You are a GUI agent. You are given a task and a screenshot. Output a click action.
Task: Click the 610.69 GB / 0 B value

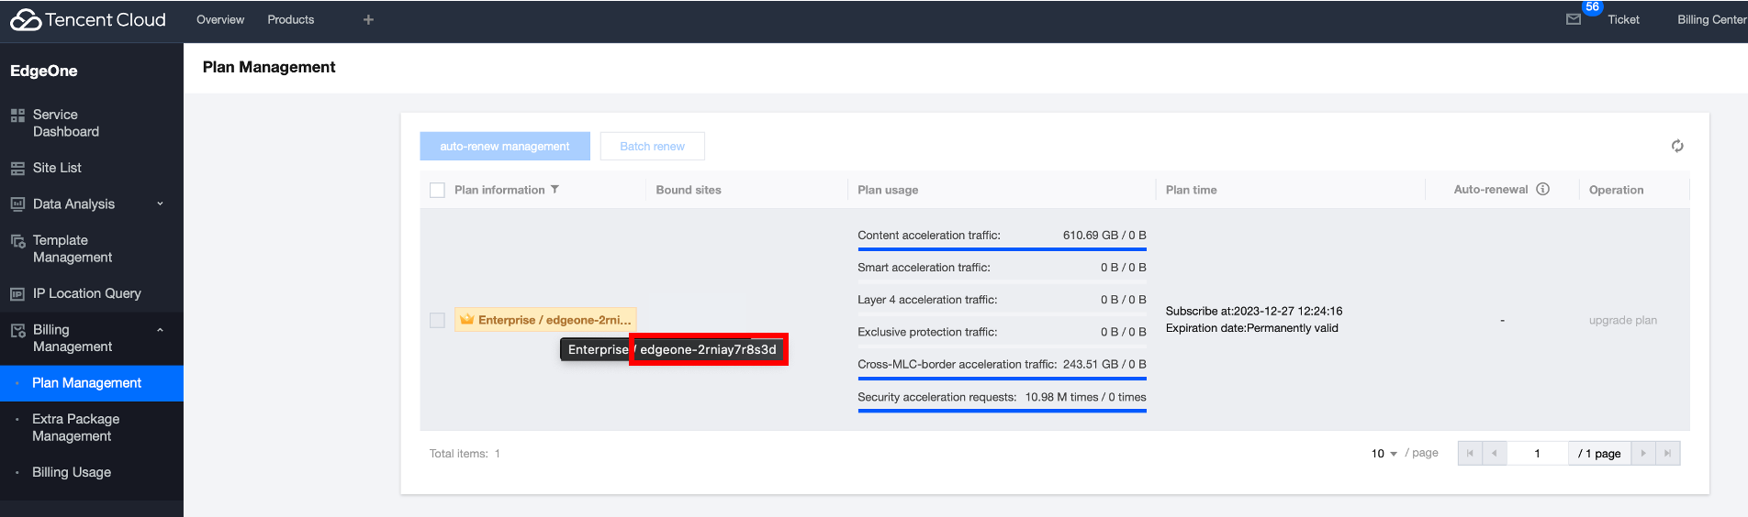1104,236
